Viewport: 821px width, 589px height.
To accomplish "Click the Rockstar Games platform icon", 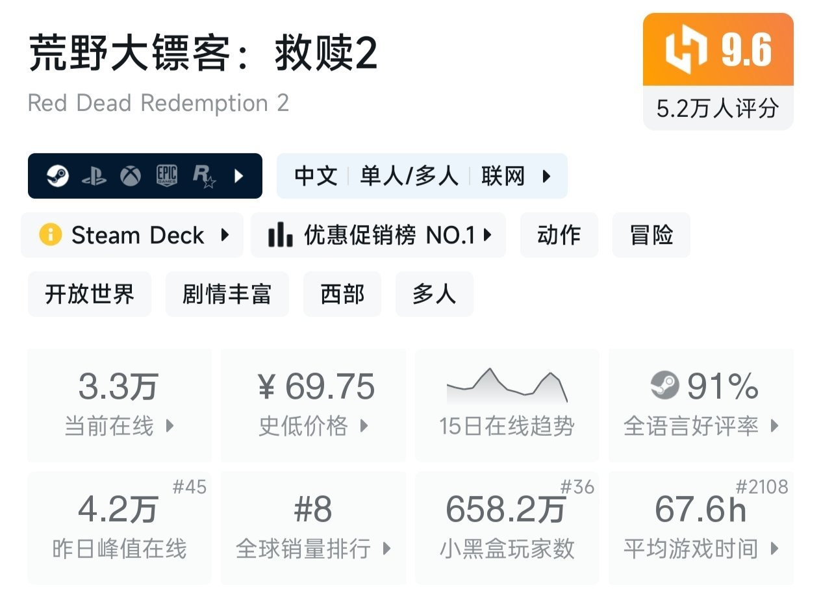I will [203, 176].
